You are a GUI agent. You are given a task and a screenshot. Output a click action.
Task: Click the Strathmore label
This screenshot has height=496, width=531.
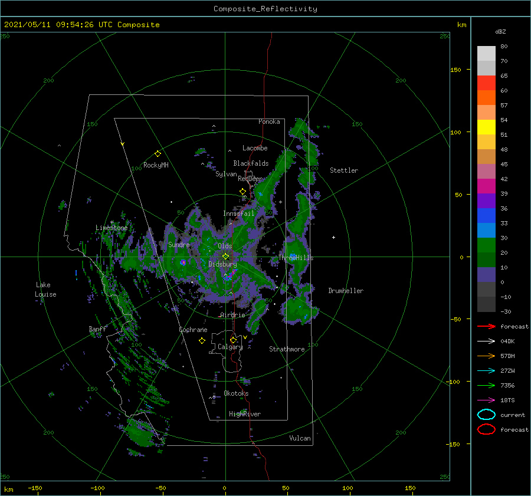click(x=287, y=349)
